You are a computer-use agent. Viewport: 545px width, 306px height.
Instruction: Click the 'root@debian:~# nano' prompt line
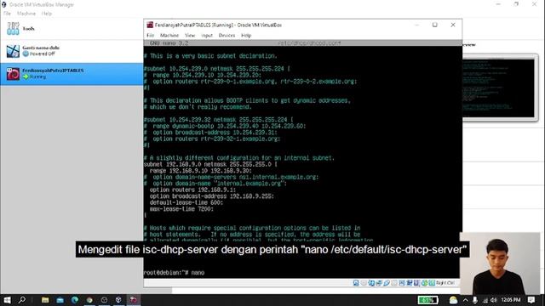point(174,273)
